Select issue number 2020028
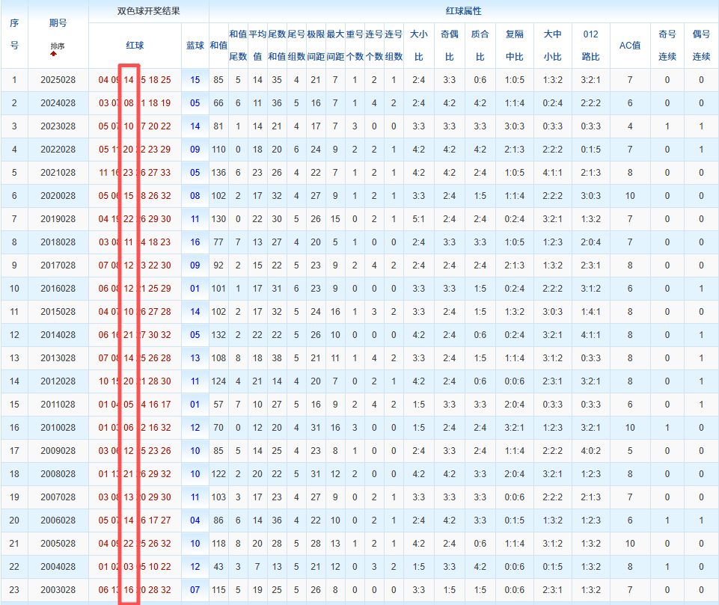 58,196
